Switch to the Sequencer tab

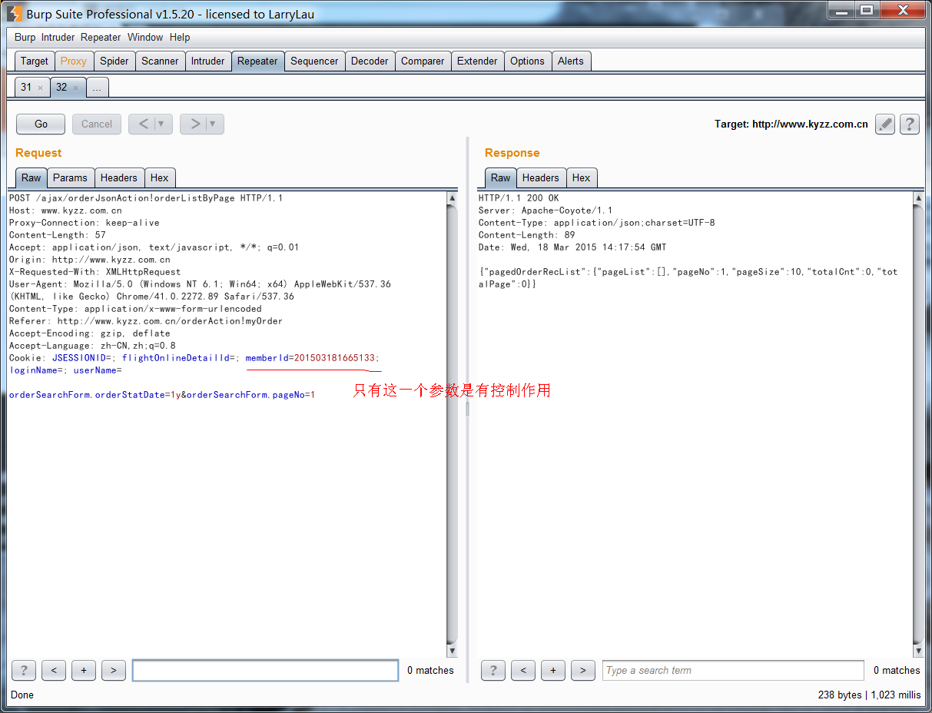point(314,61)
